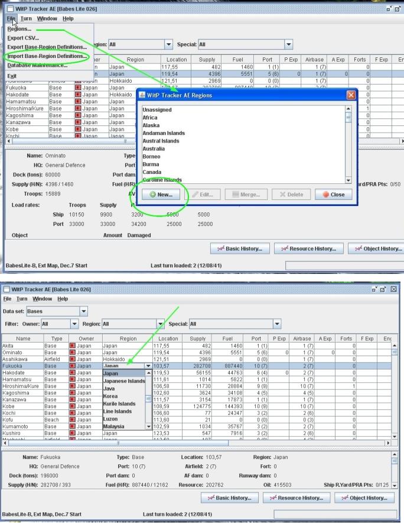Open Object History... in lower window

[x=364, y=498]
